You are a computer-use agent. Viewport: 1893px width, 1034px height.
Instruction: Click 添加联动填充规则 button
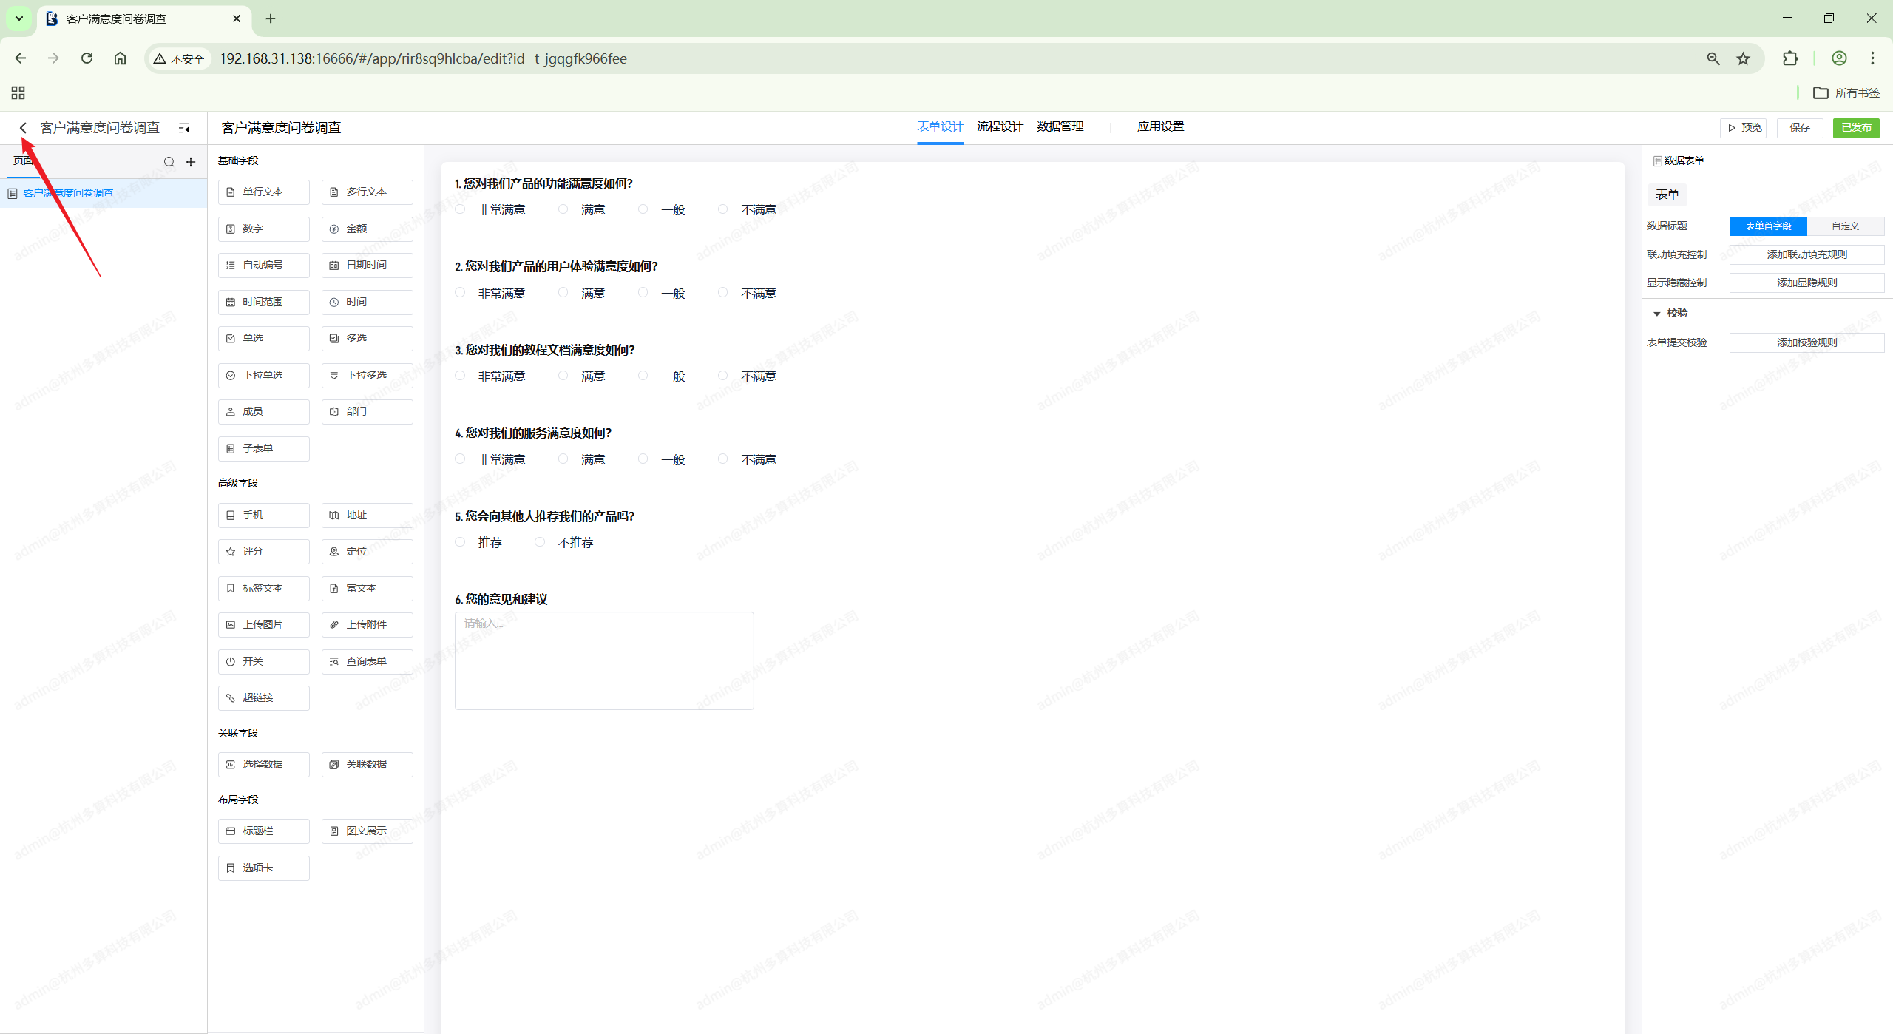(x=1806, y=254)
